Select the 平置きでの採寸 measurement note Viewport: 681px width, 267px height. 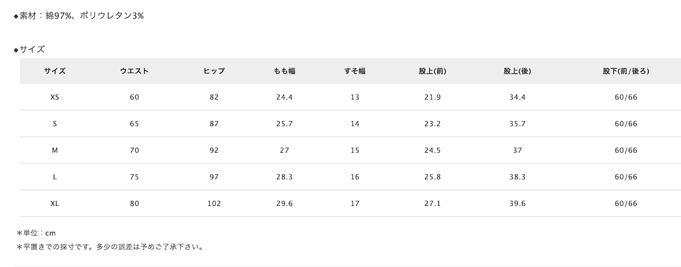click(x=110, y=247)
